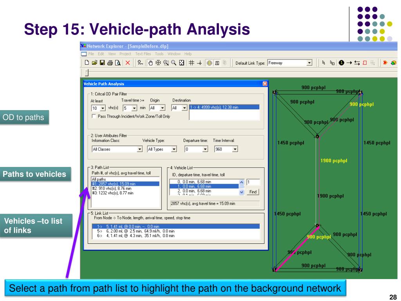Open the Tools menu
The image size is (401, 301).
tap(159, 54)
